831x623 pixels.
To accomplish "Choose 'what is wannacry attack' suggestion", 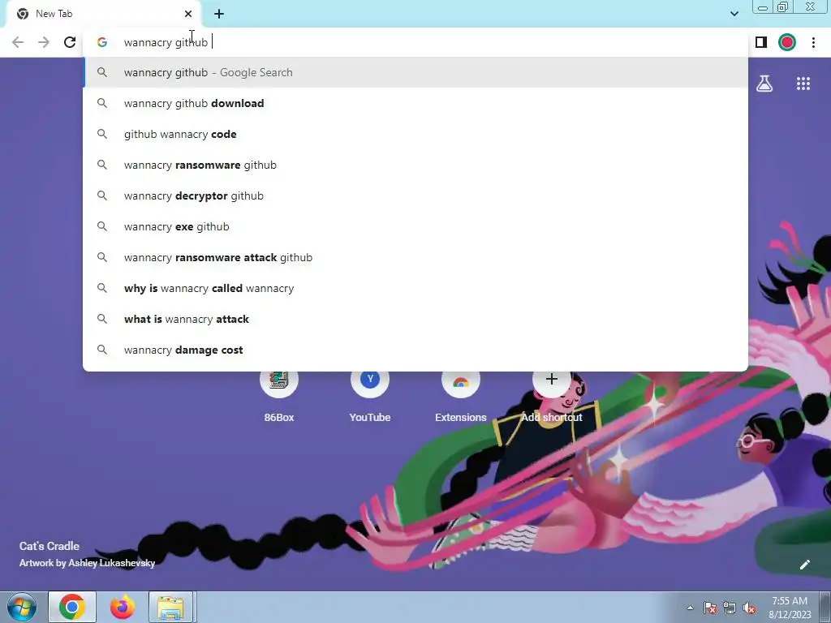I will 416,319.
